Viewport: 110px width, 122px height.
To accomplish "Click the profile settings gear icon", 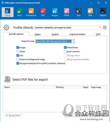I will point(6,28).
